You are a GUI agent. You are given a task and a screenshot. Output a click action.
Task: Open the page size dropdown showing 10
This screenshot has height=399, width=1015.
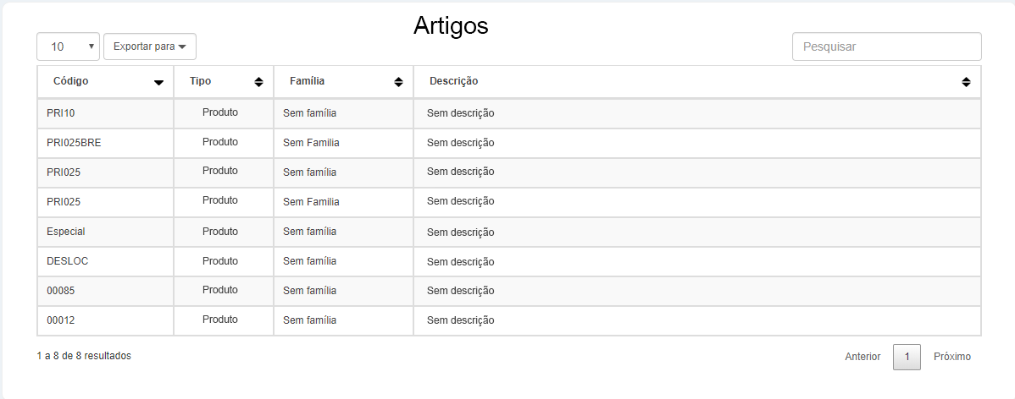coord(68,46)
